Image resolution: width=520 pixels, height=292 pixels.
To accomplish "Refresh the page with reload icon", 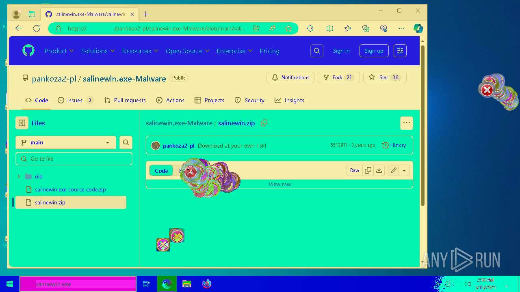I will (x=37, y=28).
